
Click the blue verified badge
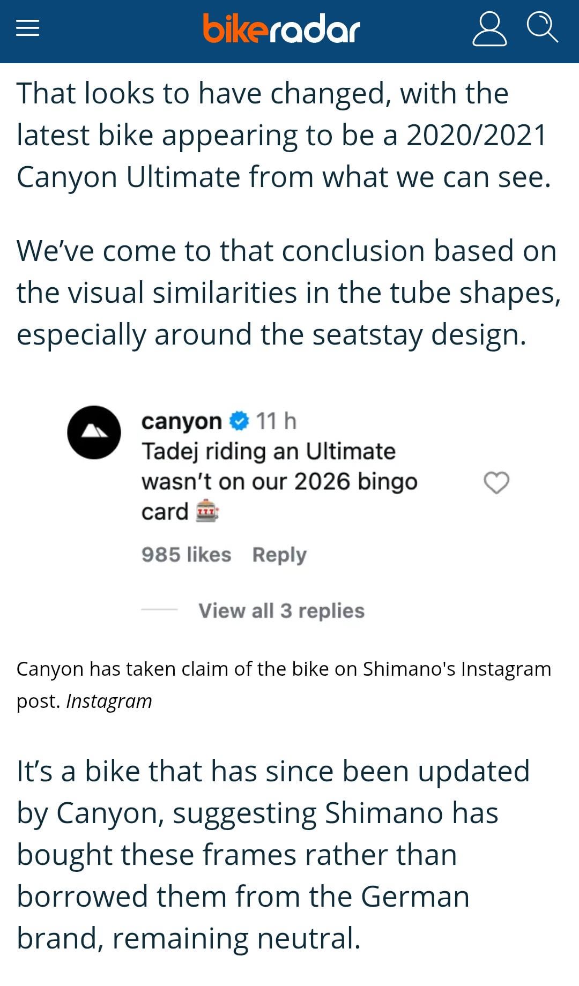(239, 421)
